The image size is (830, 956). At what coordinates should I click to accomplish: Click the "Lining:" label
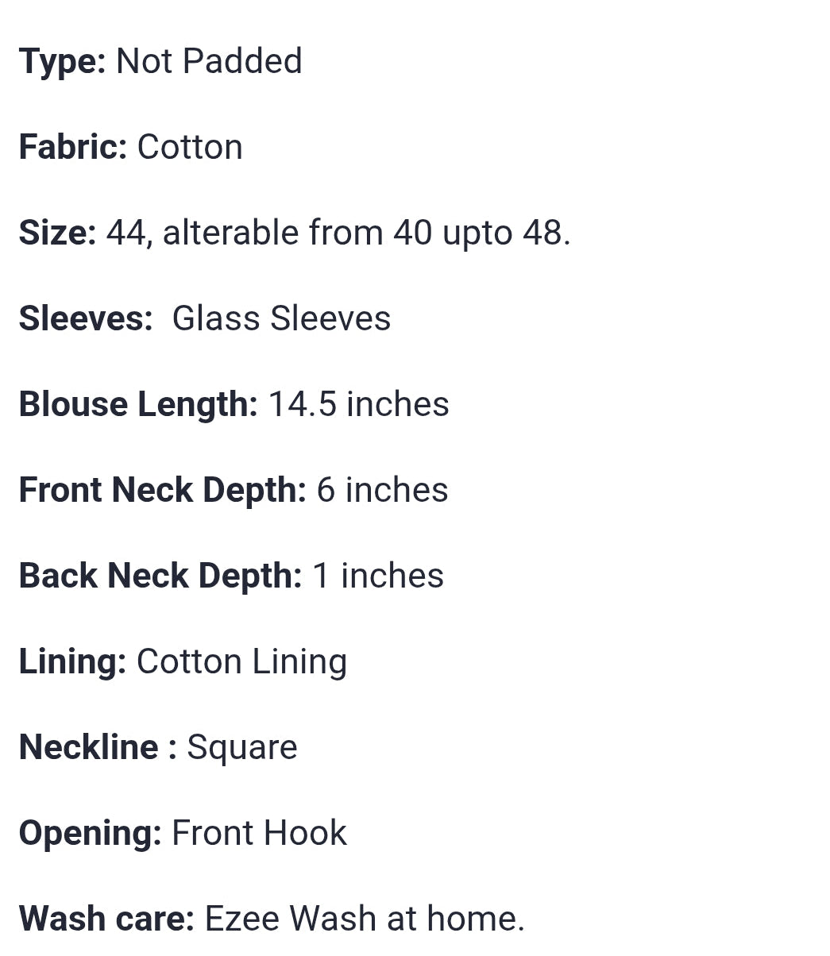72,662
